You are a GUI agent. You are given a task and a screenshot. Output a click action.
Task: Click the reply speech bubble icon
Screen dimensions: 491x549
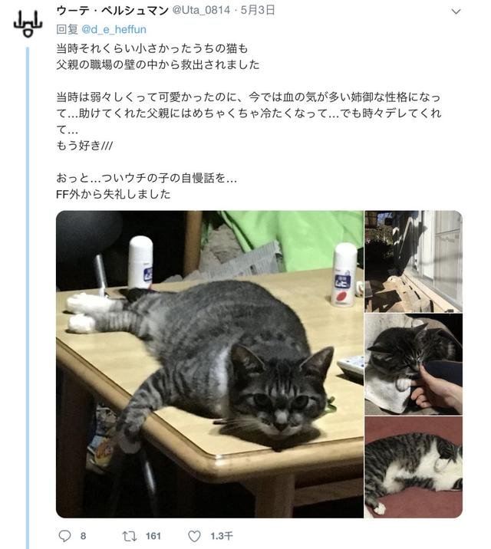[64, 536]
